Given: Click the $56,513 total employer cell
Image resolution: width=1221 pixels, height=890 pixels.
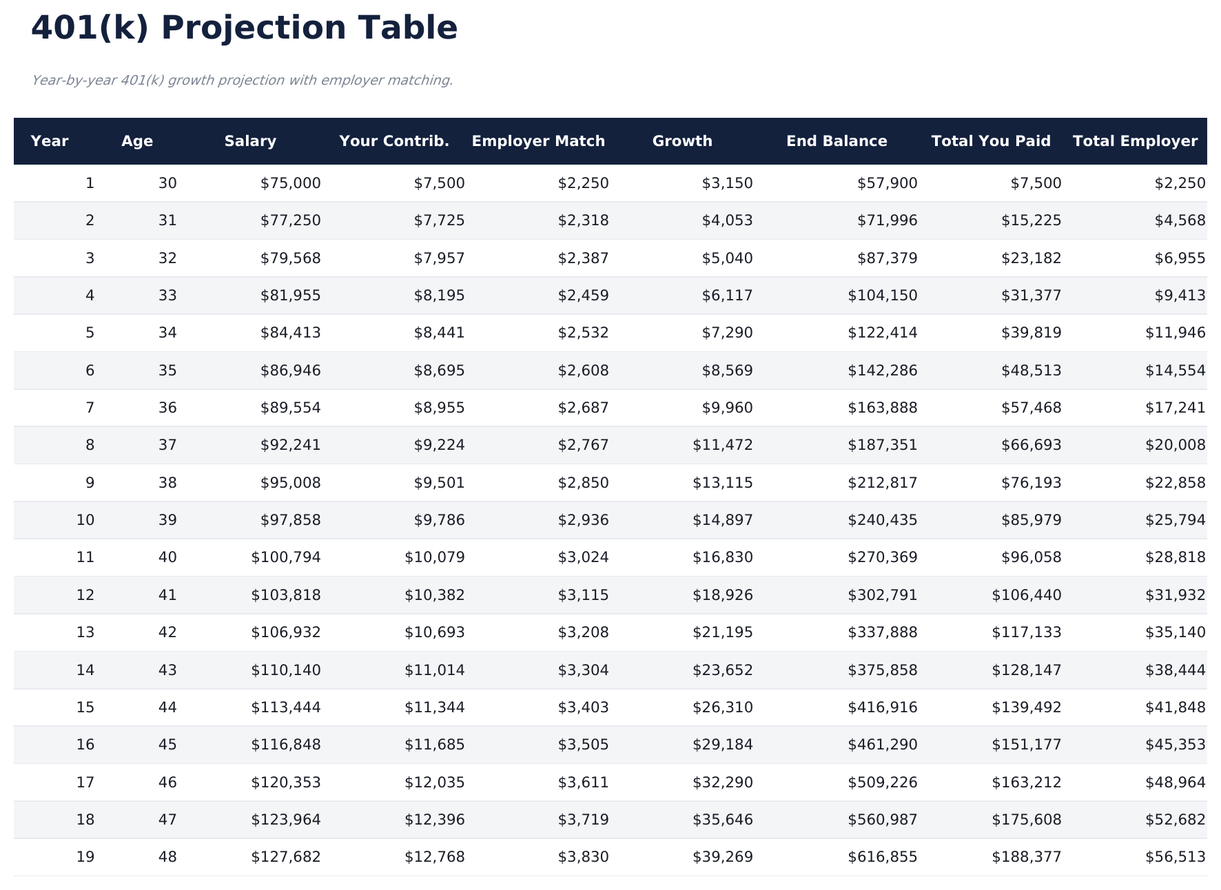Looking at the screenshot, I should [1176, 857].
